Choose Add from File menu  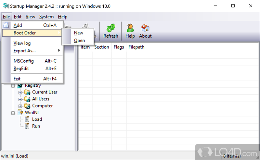point(32,25)
